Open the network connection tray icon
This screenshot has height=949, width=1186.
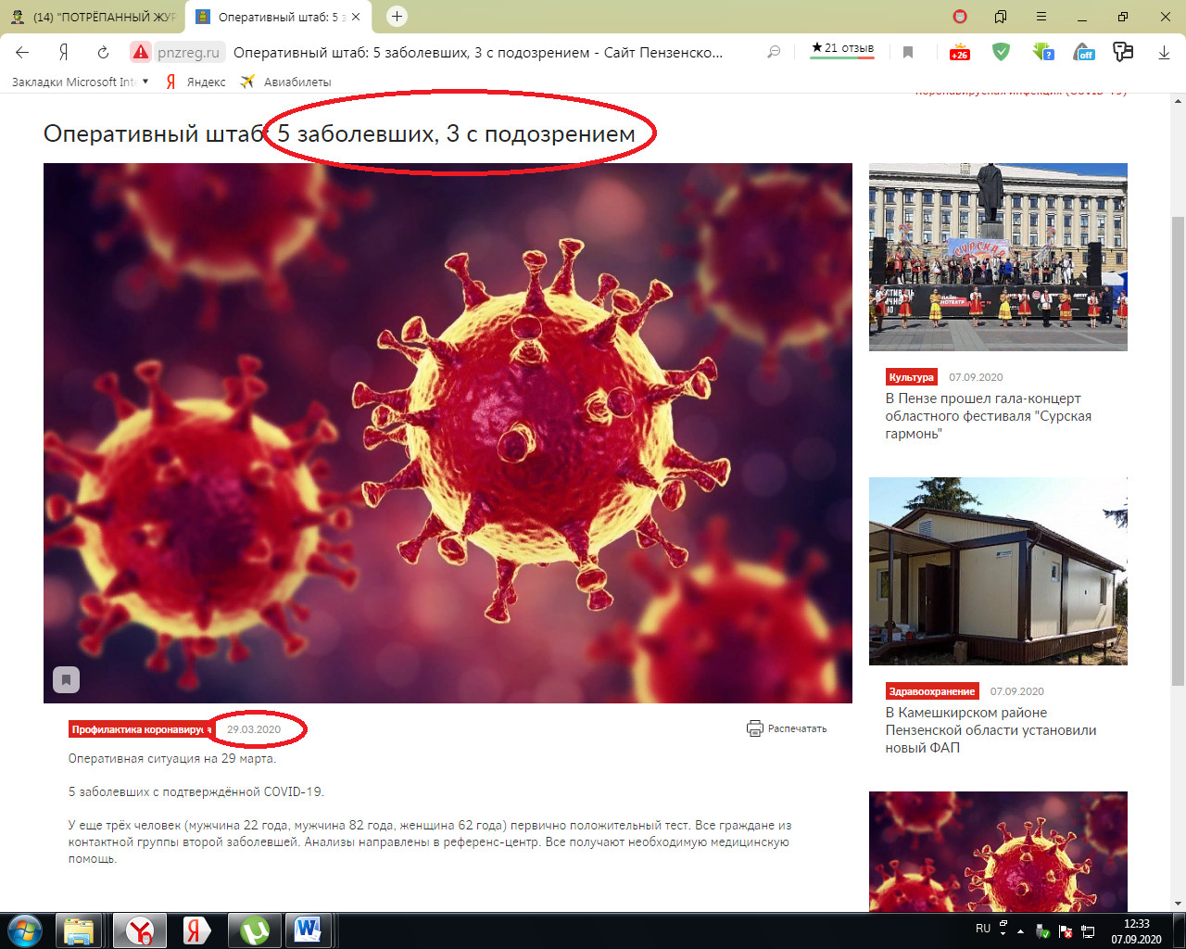tap(1088, 930)
